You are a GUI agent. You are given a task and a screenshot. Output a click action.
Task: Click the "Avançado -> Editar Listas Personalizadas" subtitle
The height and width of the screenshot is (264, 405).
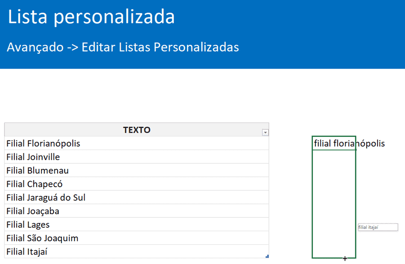click(123, 47)
